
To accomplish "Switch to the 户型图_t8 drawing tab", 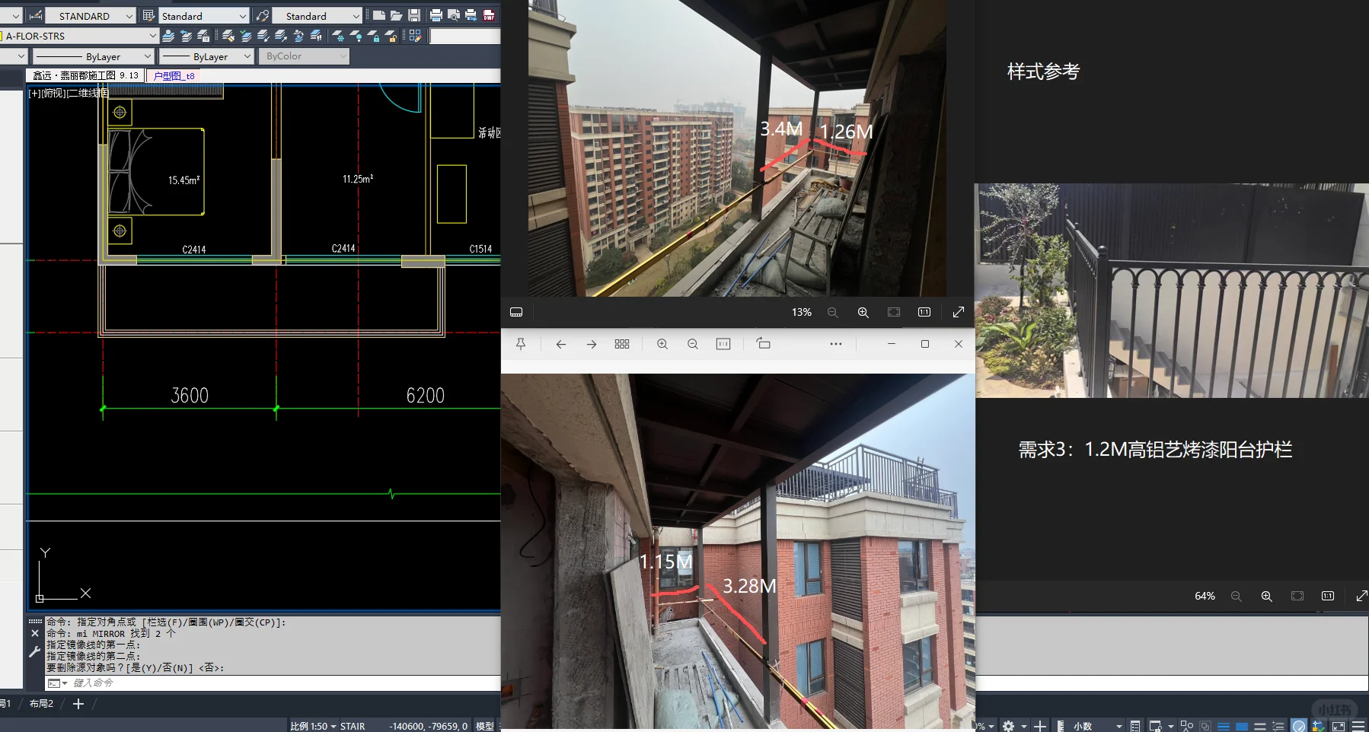I will (x=174, y=75).
